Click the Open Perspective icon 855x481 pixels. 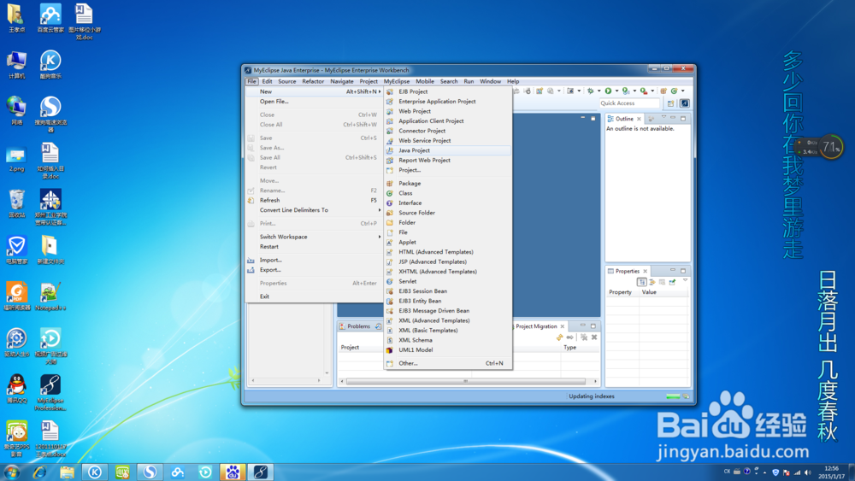(670, 103)
